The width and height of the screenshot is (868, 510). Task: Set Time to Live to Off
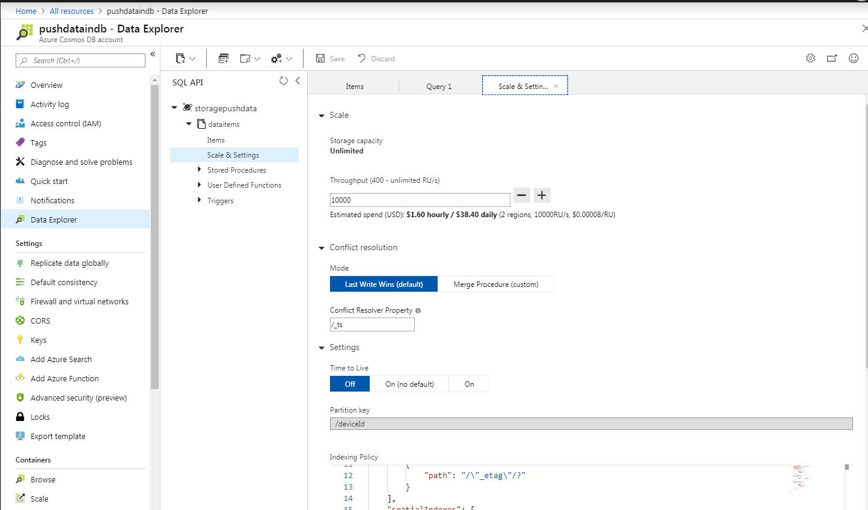pyautogui.click(x=350, y=384)
